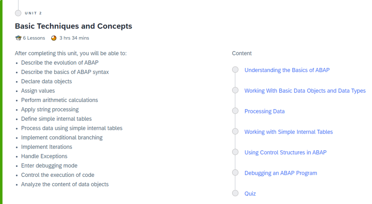Click the Basic Techniques and Concepts heading

point(74,26)
